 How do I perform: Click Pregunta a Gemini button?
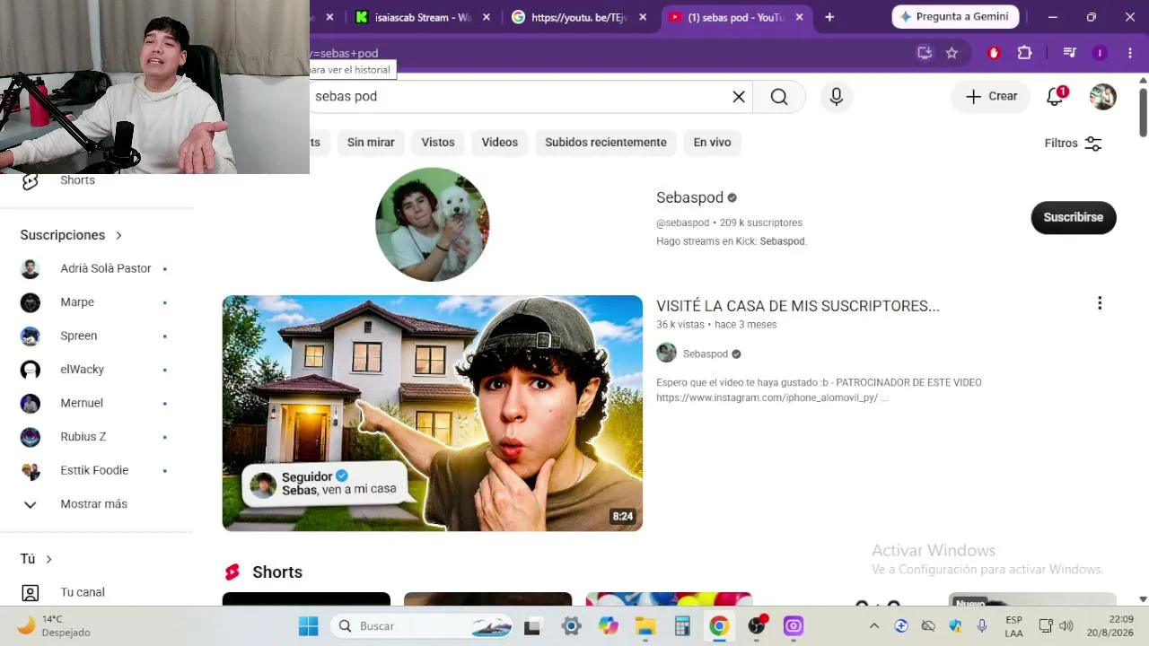click(955, 17)
